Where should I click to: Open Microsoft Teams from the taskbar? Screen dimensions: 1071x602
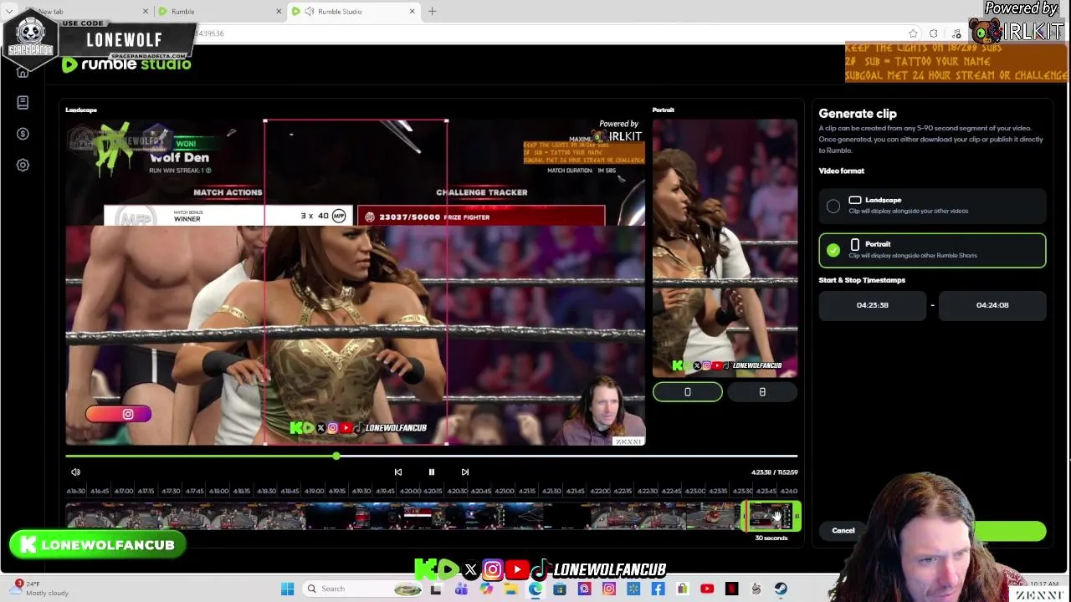click(461, 589)
